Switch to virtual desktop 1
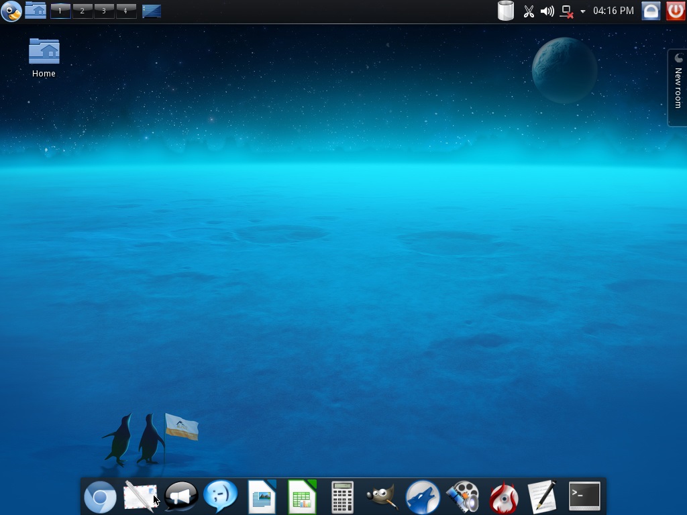The width and height of the screenshot is (687, 515). [60, 11]
